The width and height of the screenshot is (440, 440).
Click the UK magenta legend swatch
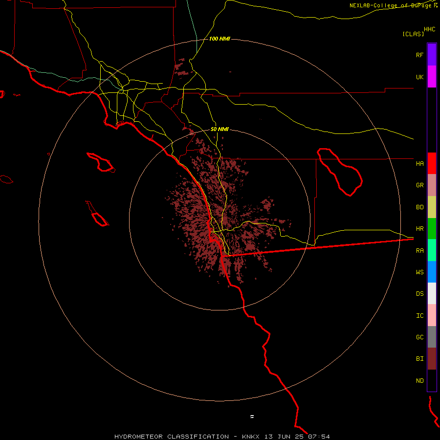(432, 77)
